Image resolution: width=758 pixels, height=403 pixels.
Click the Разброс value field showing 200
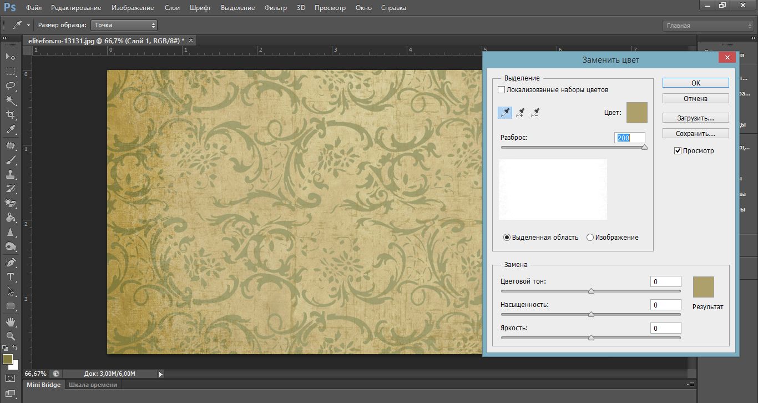coord(630,138)
